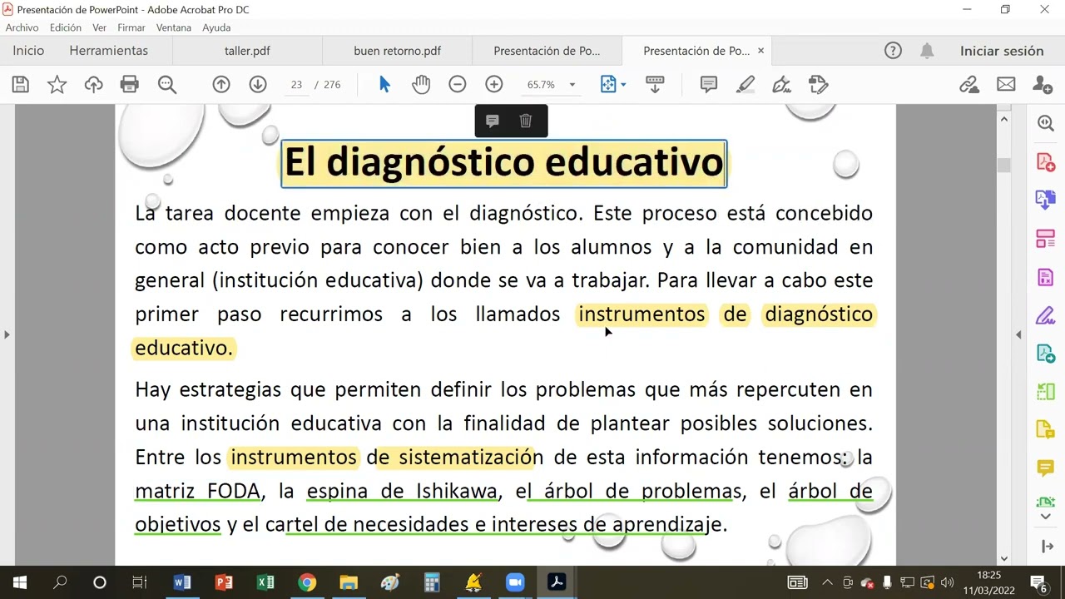
Task: Collapse the right pane with arrow
Action: coord(1018,334)
